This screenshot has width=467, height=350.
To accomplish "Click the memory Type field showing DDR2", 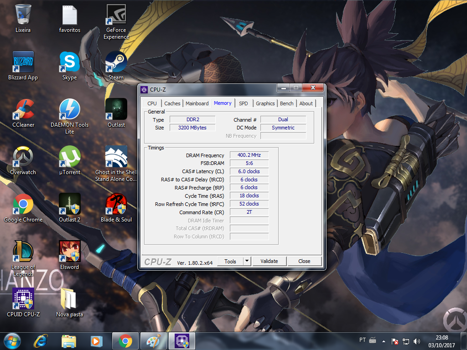I will [192, 119].
